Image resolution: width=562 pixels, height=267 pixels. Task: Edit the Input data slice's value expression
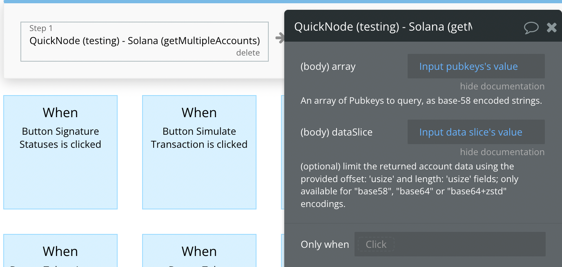coord(476,132)
